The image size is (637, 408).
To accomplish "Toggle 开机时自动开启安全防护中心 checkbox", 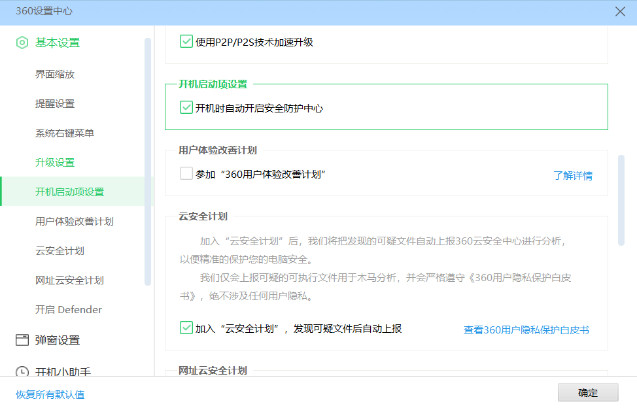I will [x=186, y=108].
